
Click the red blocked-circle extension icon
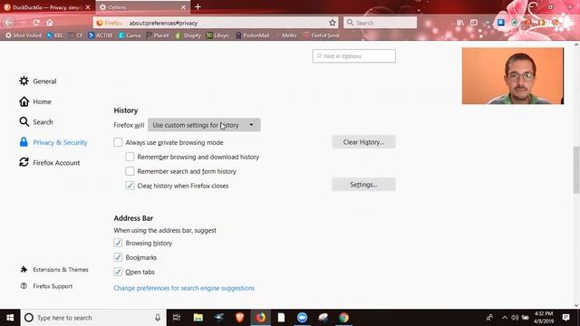click(x=556, y=23)
